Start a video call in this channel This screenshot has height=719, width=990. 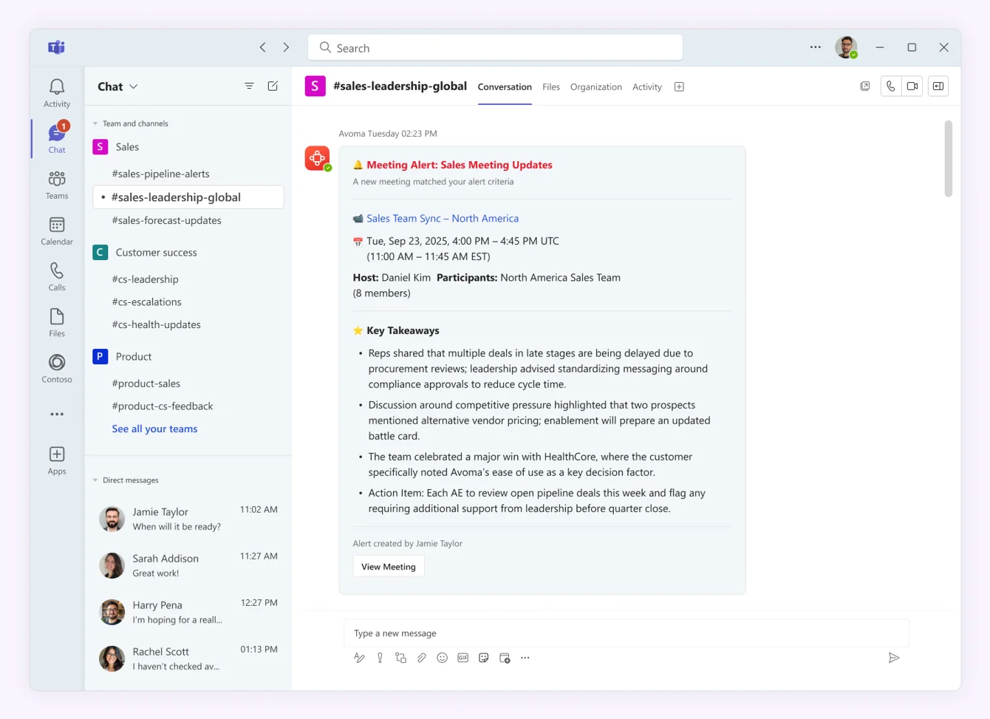pos(911,86)
